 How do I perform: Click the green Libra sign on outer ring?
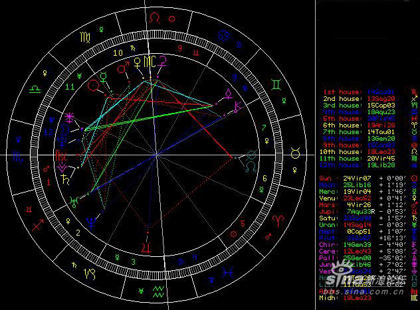[x=35, y=90]
